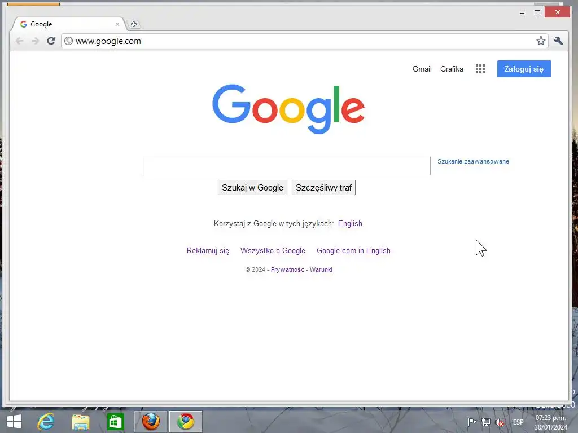
Task: Open Windows Store from the taskbar
Action: tap(115, 422)
